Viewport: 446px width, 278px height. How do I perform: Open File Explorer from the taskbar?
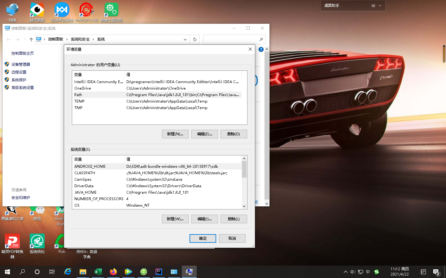tap(83, 272)
